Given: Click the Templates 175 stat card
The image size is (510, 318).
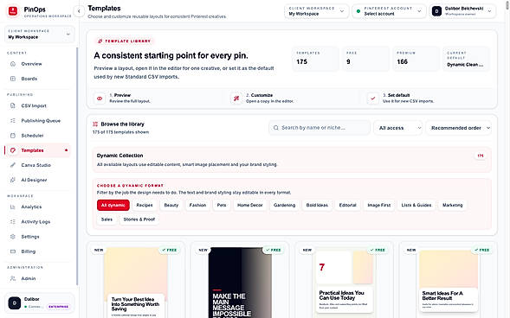Looking at the screenshot, I should click(x=315, y=59).
